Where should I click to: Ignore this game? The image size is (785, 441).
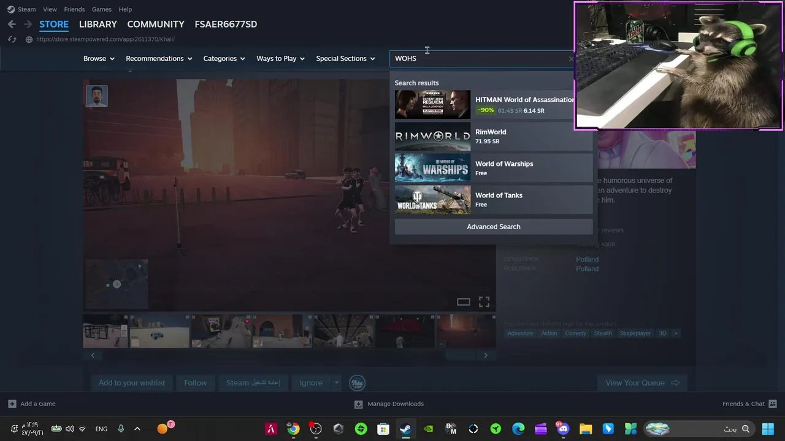(x=311, y=383)
